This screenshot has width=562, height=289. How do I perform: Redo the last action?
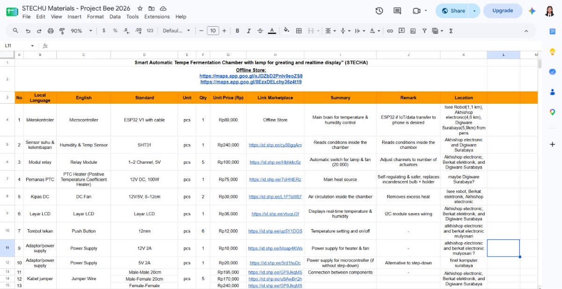click(x=39, y=31)
